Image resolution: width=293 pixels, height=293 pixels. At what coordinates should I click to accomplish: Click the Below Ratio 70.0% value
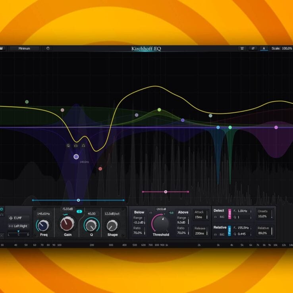[x=138, y=233]
